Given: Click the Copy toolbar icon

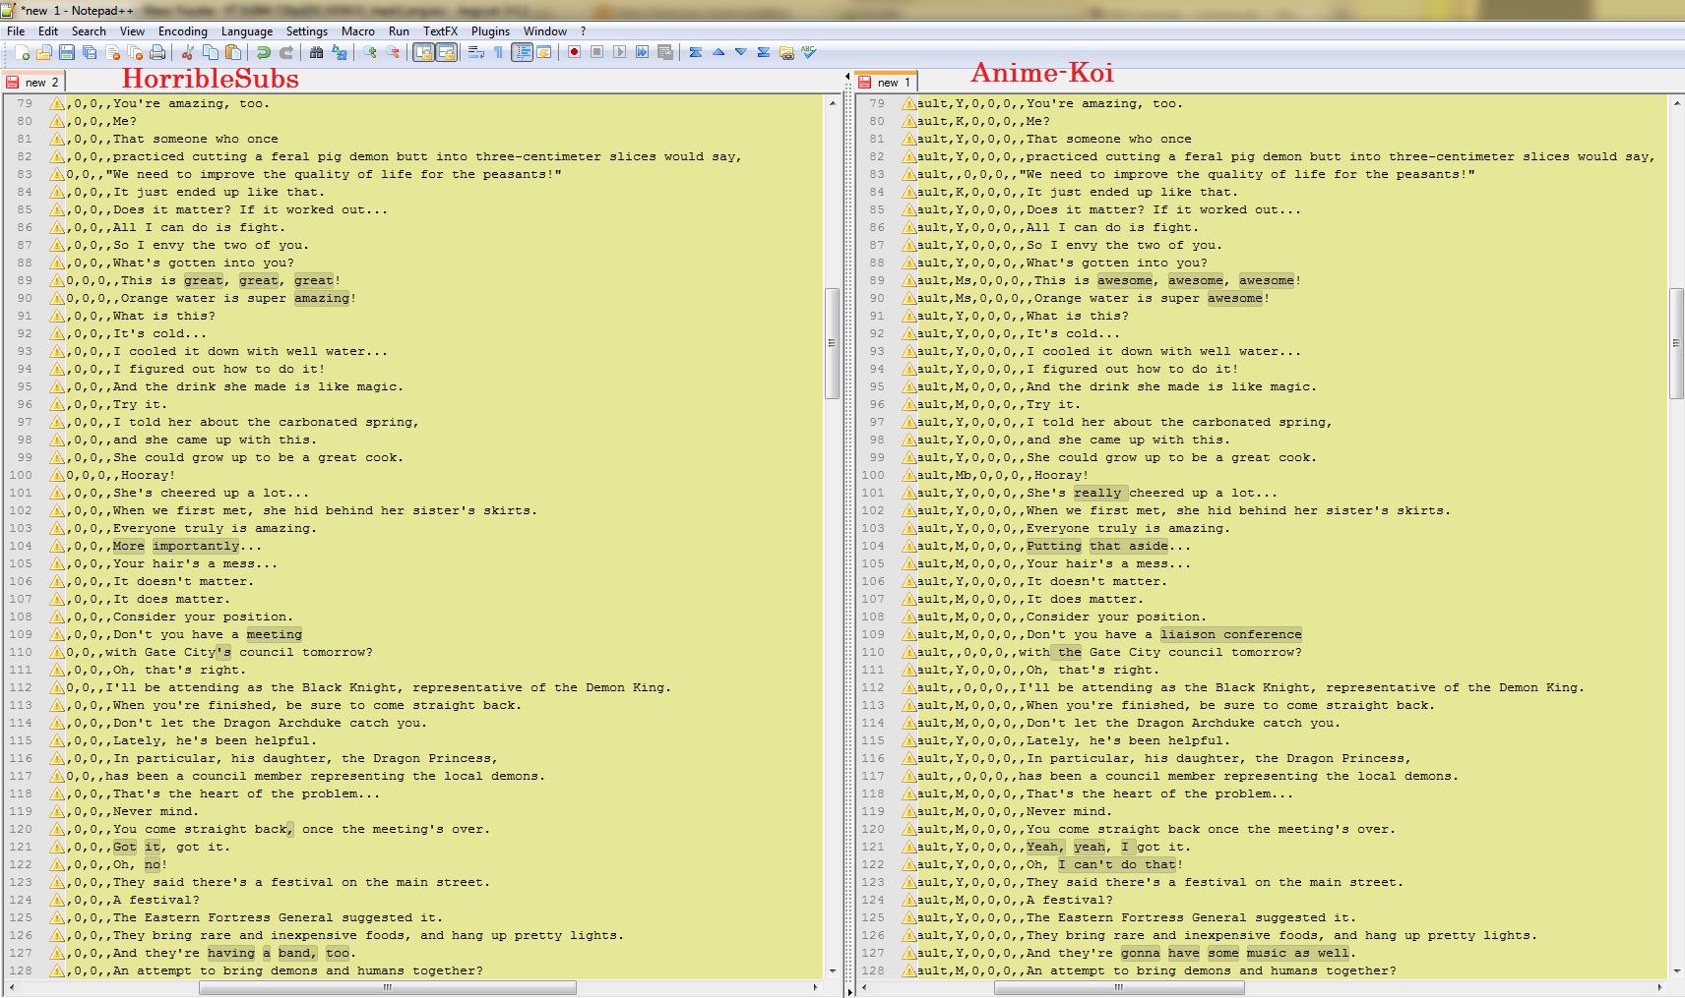Looking at the screenshot, I should click(210, 53).
